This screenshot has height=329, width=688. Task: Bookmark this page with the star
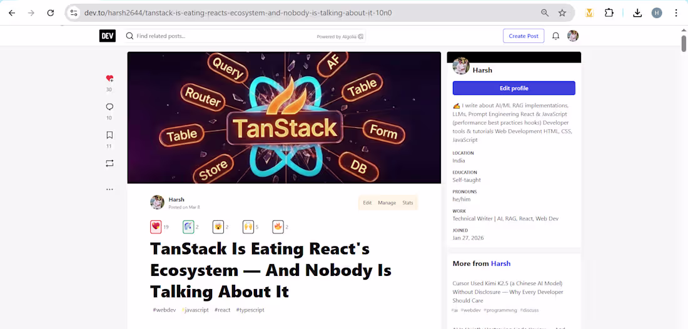pyautogui.click(x=562, y=13)
